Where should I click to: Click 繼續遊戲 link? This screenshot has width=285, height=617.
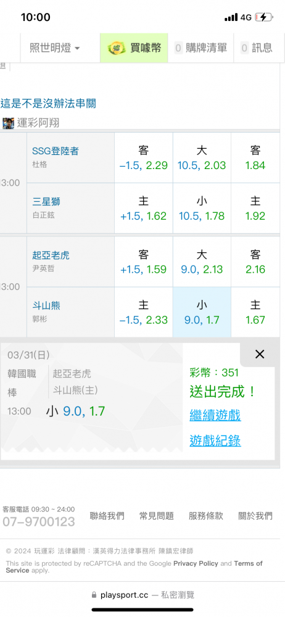215,415
